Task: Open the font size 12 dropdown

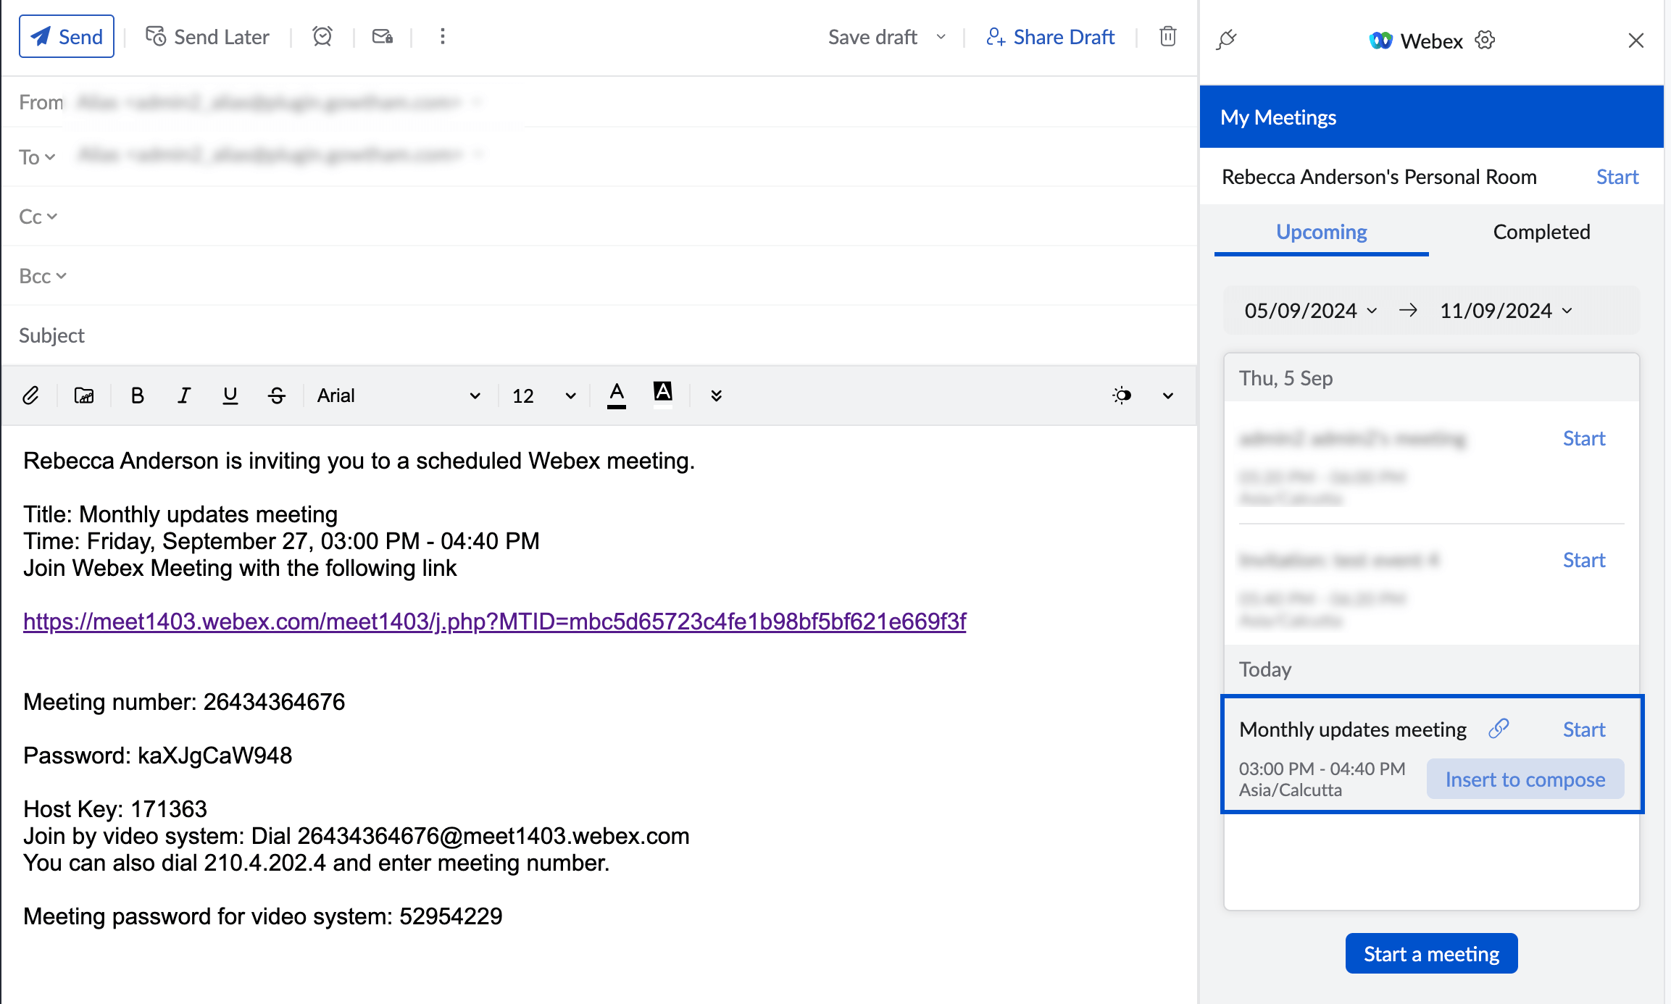Action: pos(543,396)
